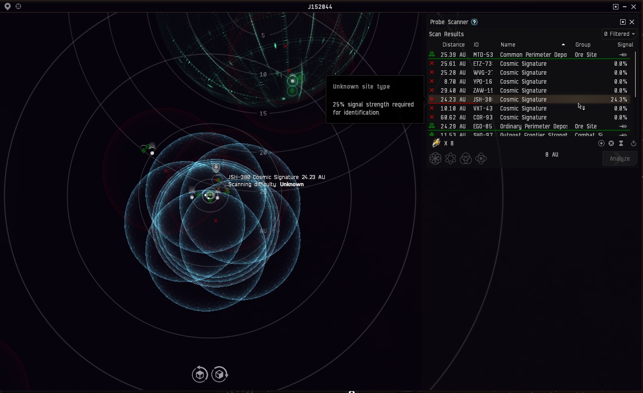Click the red X signature marker near sphere center

click(x=216, y=221)
